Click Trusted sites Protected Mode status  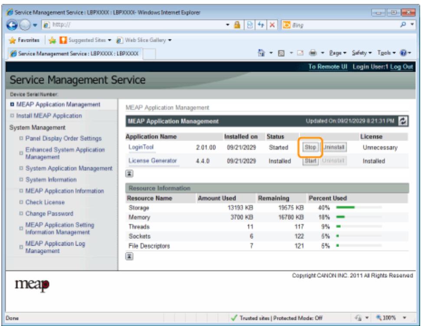(x=277, y=318)
